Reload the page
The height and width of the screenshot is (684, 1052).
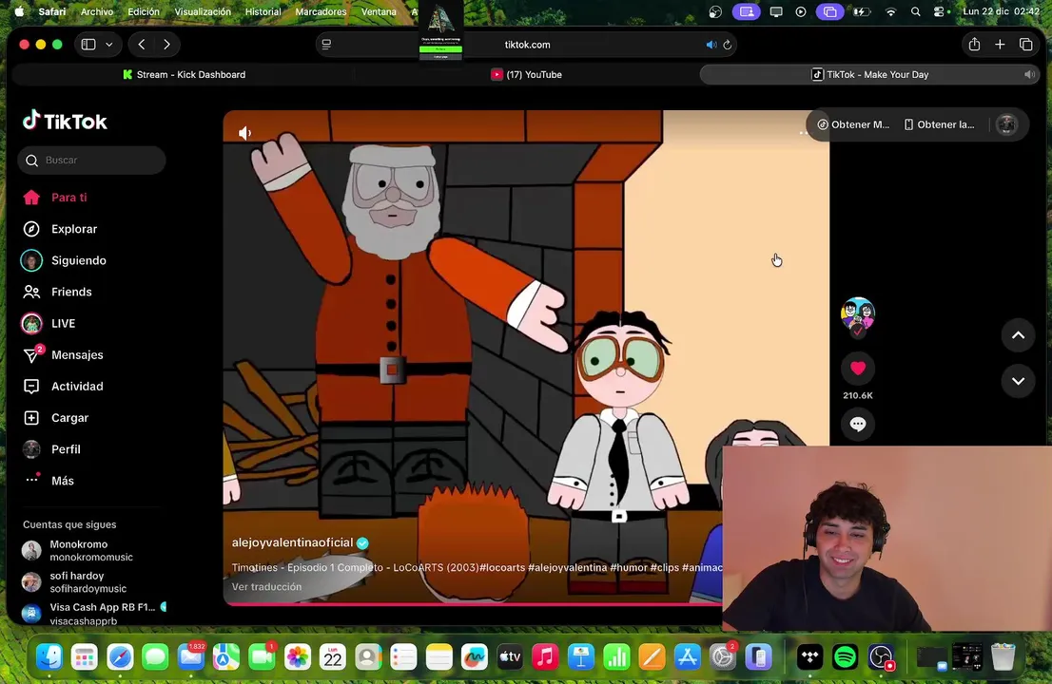point(727,45)
